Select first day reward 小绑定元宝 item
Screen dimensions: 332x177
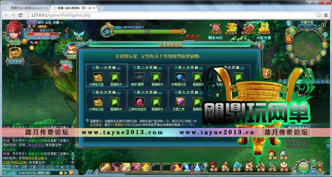pos(98,77)
